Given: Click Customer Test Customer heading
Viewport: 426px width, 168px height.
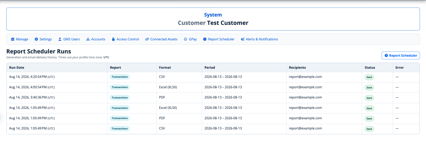Looking at the screenshot, I should click(213, 23).
